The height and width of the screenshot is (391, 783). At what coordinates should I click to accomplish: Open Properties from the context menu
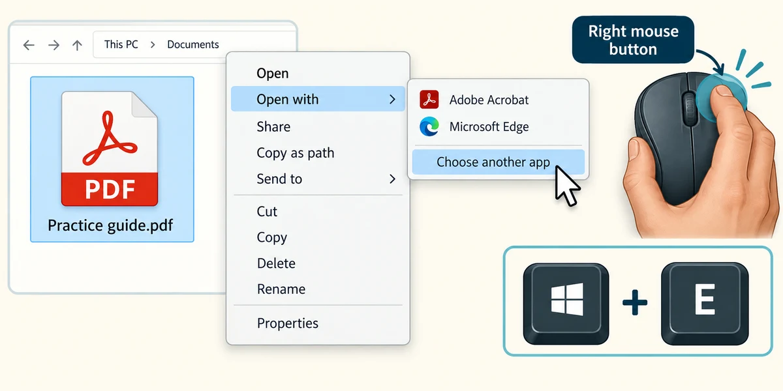click(318, 323)
